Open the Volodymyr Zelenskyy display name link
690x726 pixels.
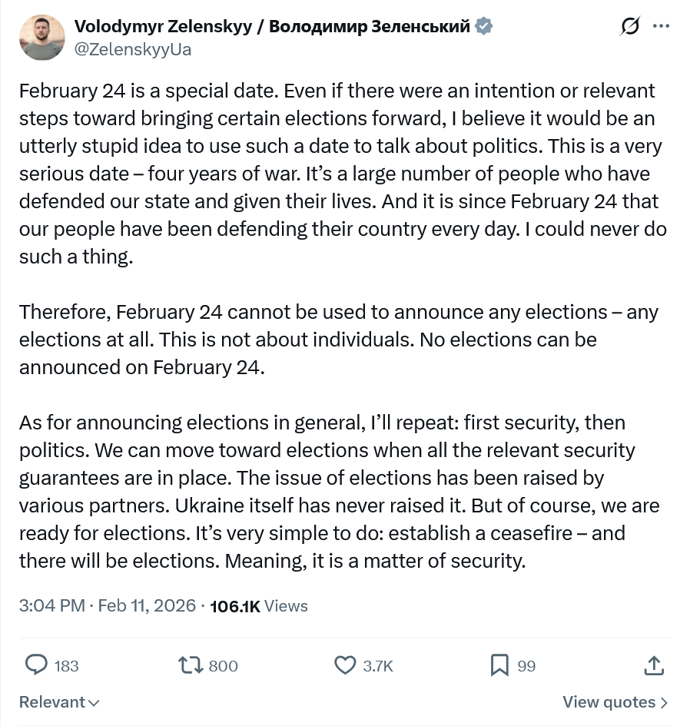click(271, 27)
